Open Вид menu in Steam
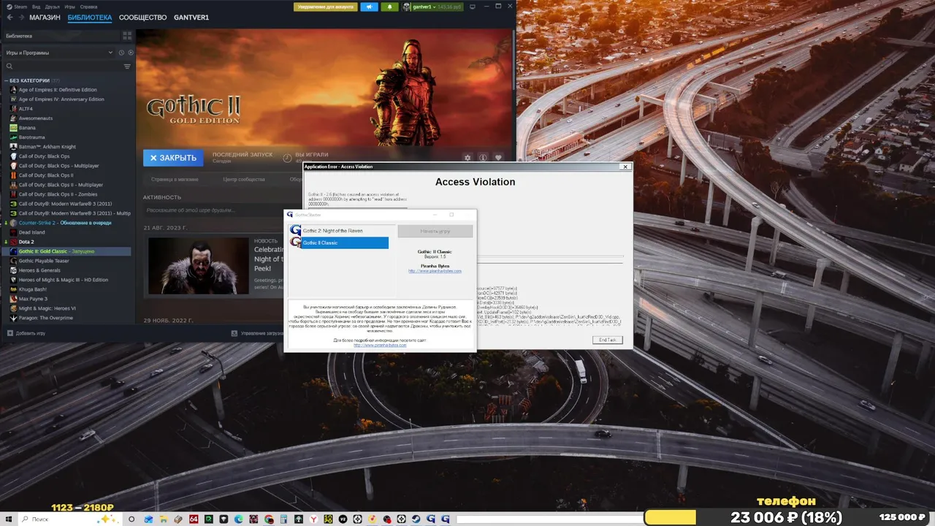Image resolution: width=935 pixels, height=526 pixels. (36, 7)
